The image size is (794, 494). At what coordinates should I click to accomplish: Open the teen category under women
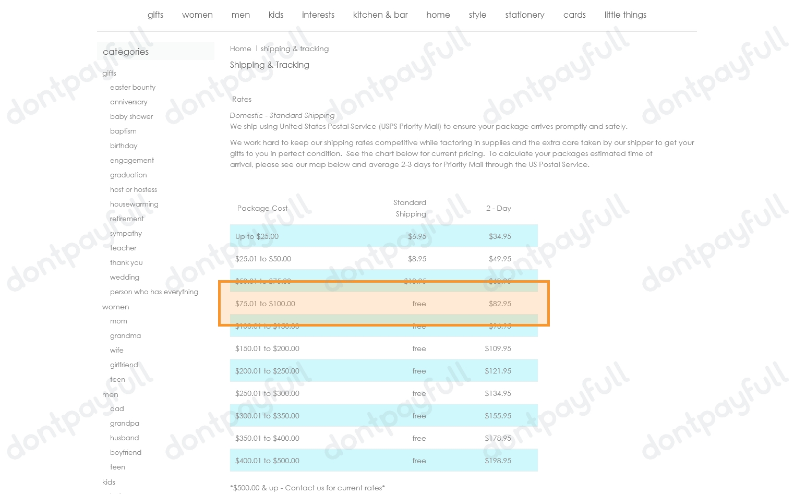click(117, 380)
